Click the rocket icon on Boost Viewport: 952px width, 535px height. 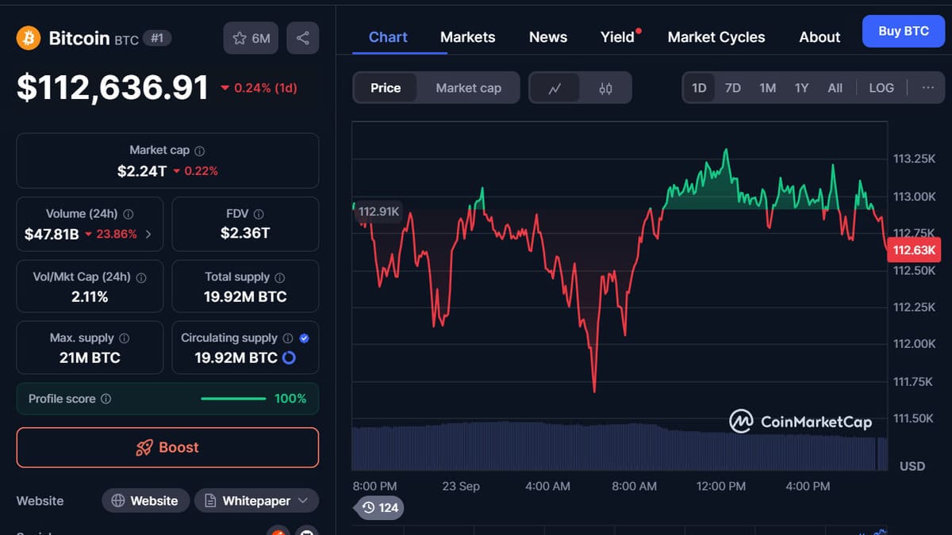pos(144,448)
